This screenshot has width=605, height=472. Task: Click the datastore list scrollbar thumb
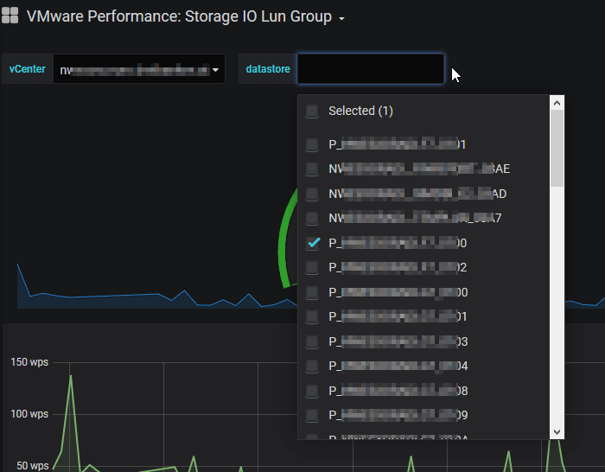(557, 148)
